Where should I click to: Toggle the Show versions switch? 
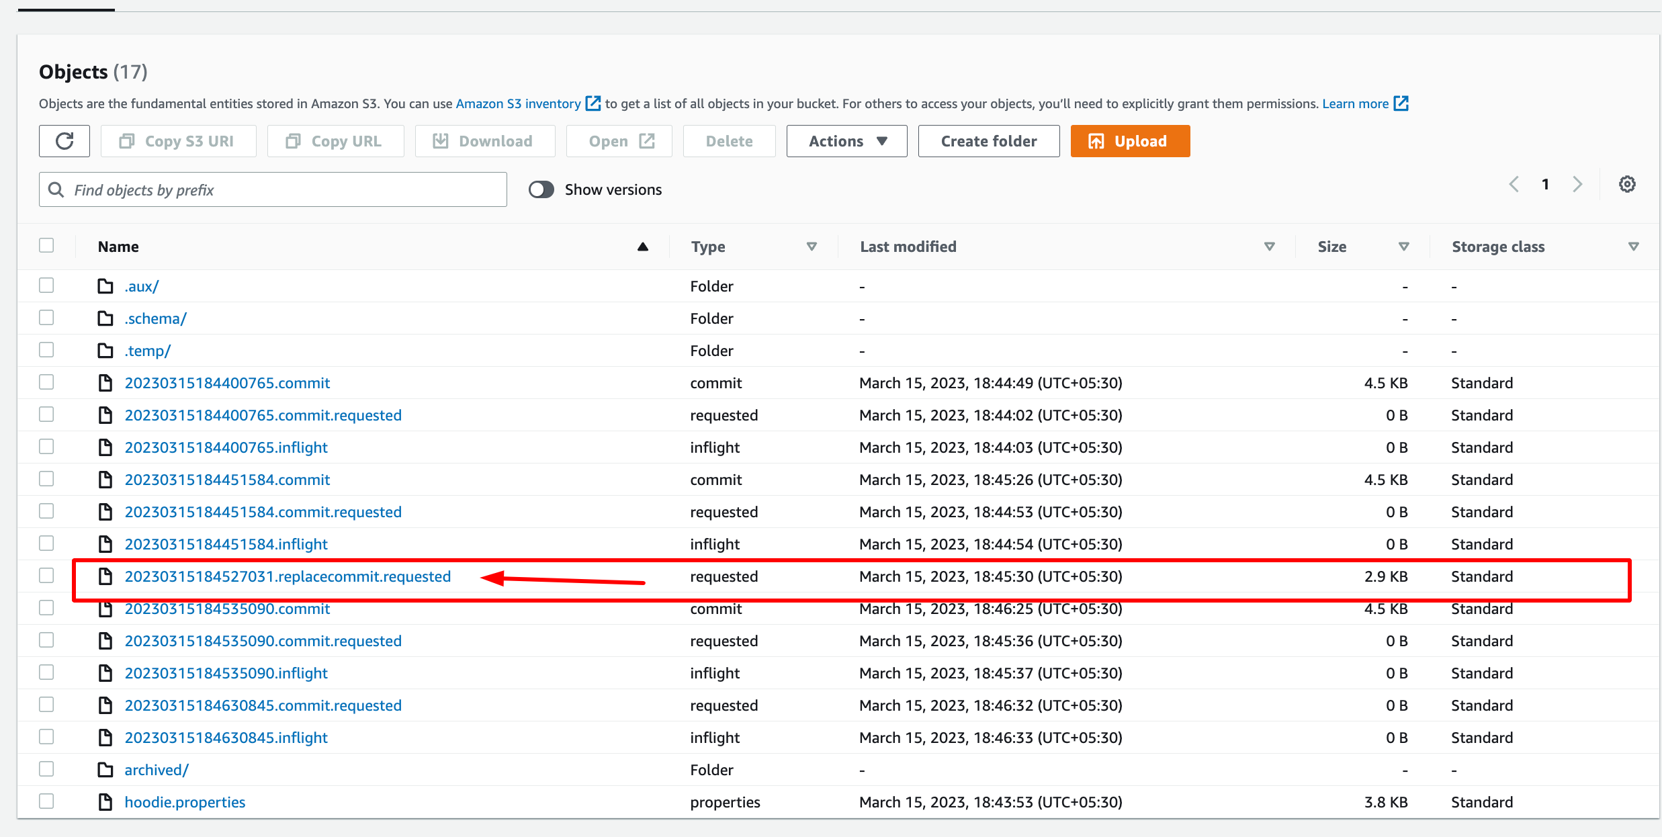[x=541, y=189]
